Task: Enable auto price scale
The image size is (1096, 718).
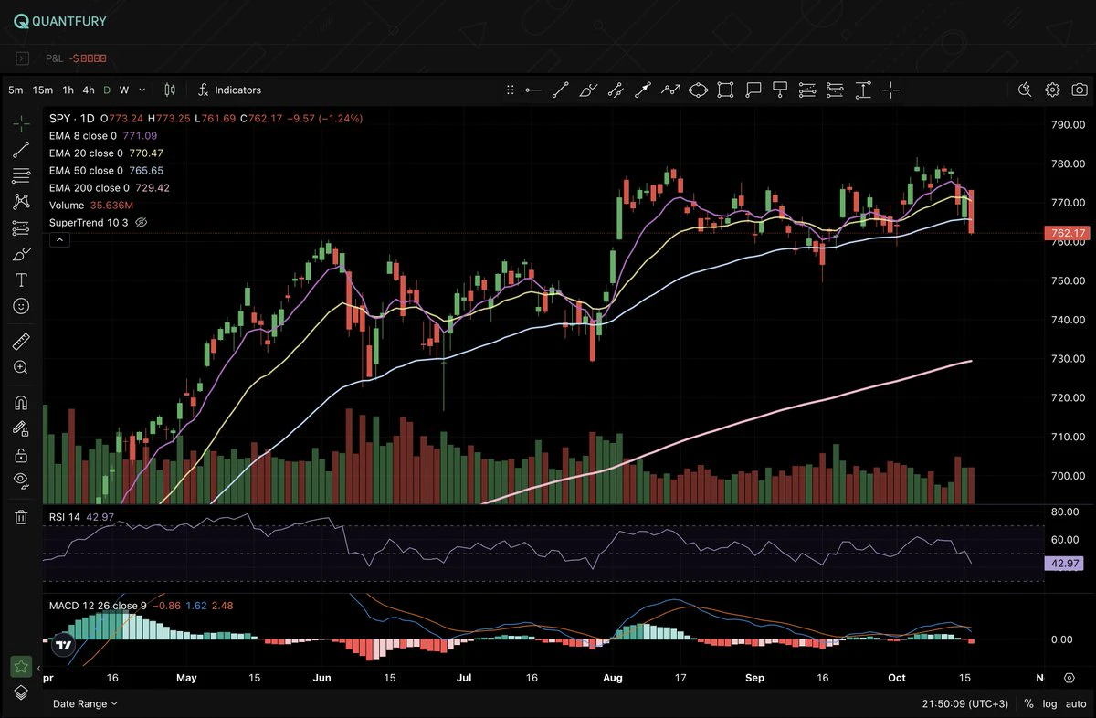Action: tap(1074, 704)
